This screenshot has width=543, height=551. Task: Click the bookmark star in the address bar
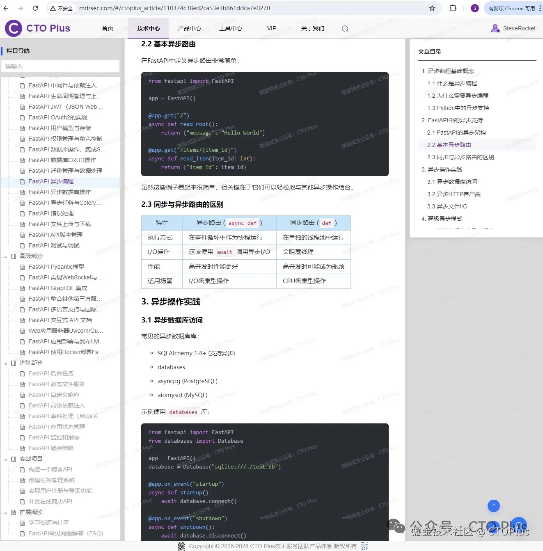point(433,8)
